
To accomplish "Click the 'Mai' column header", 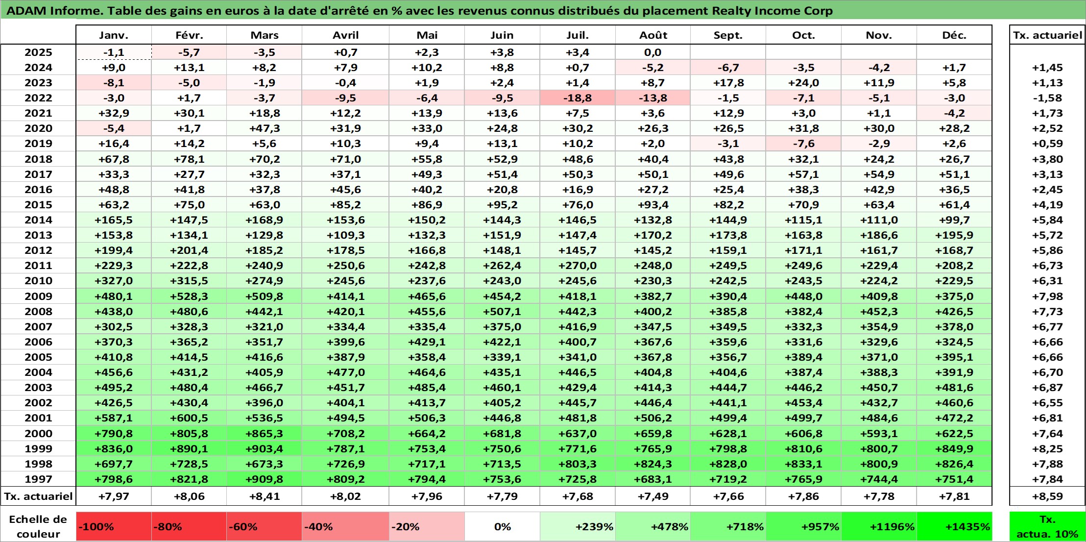I will [x=427, y=35].
